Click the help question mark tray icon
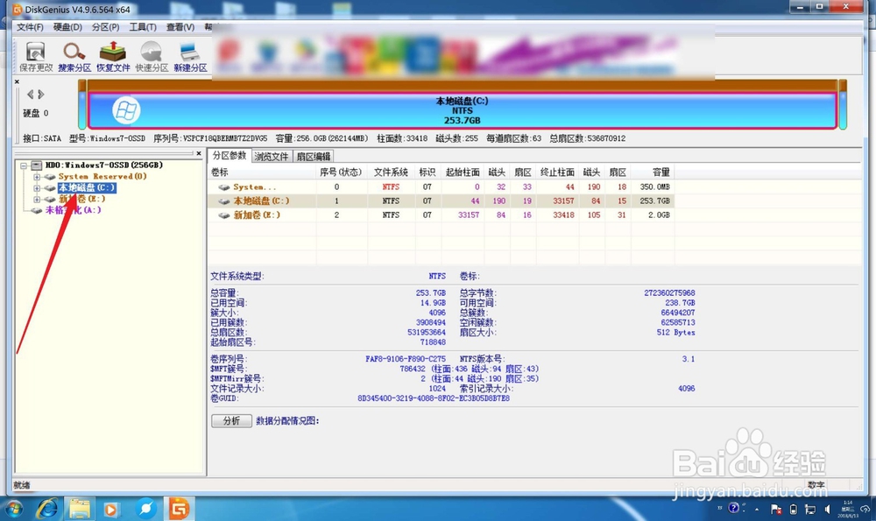Screen dimensions: 876x521 coord(734,508)
